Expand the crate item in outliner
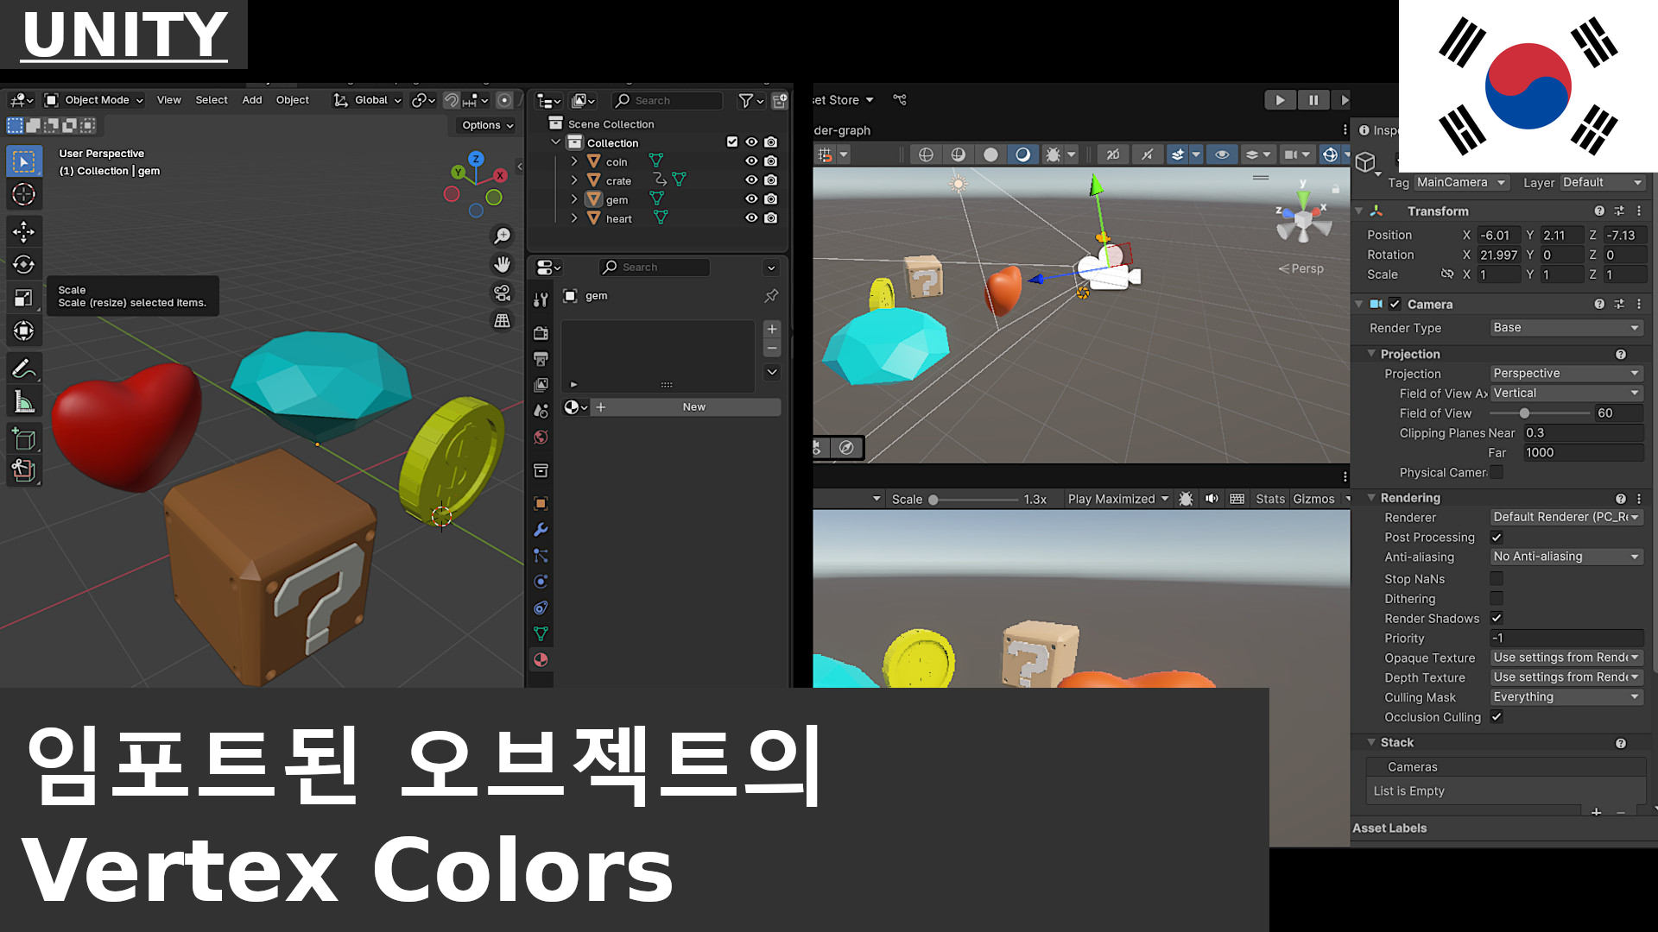 574,180
